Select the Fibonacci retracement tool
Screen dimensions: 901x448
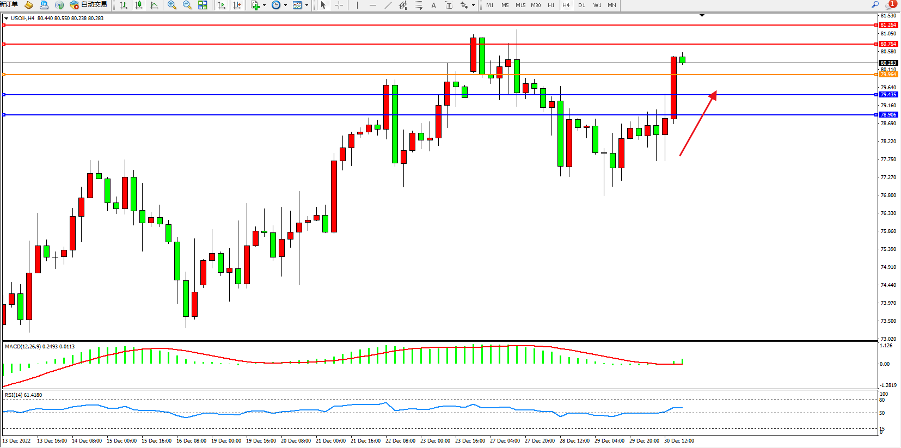tap(418, 5)
